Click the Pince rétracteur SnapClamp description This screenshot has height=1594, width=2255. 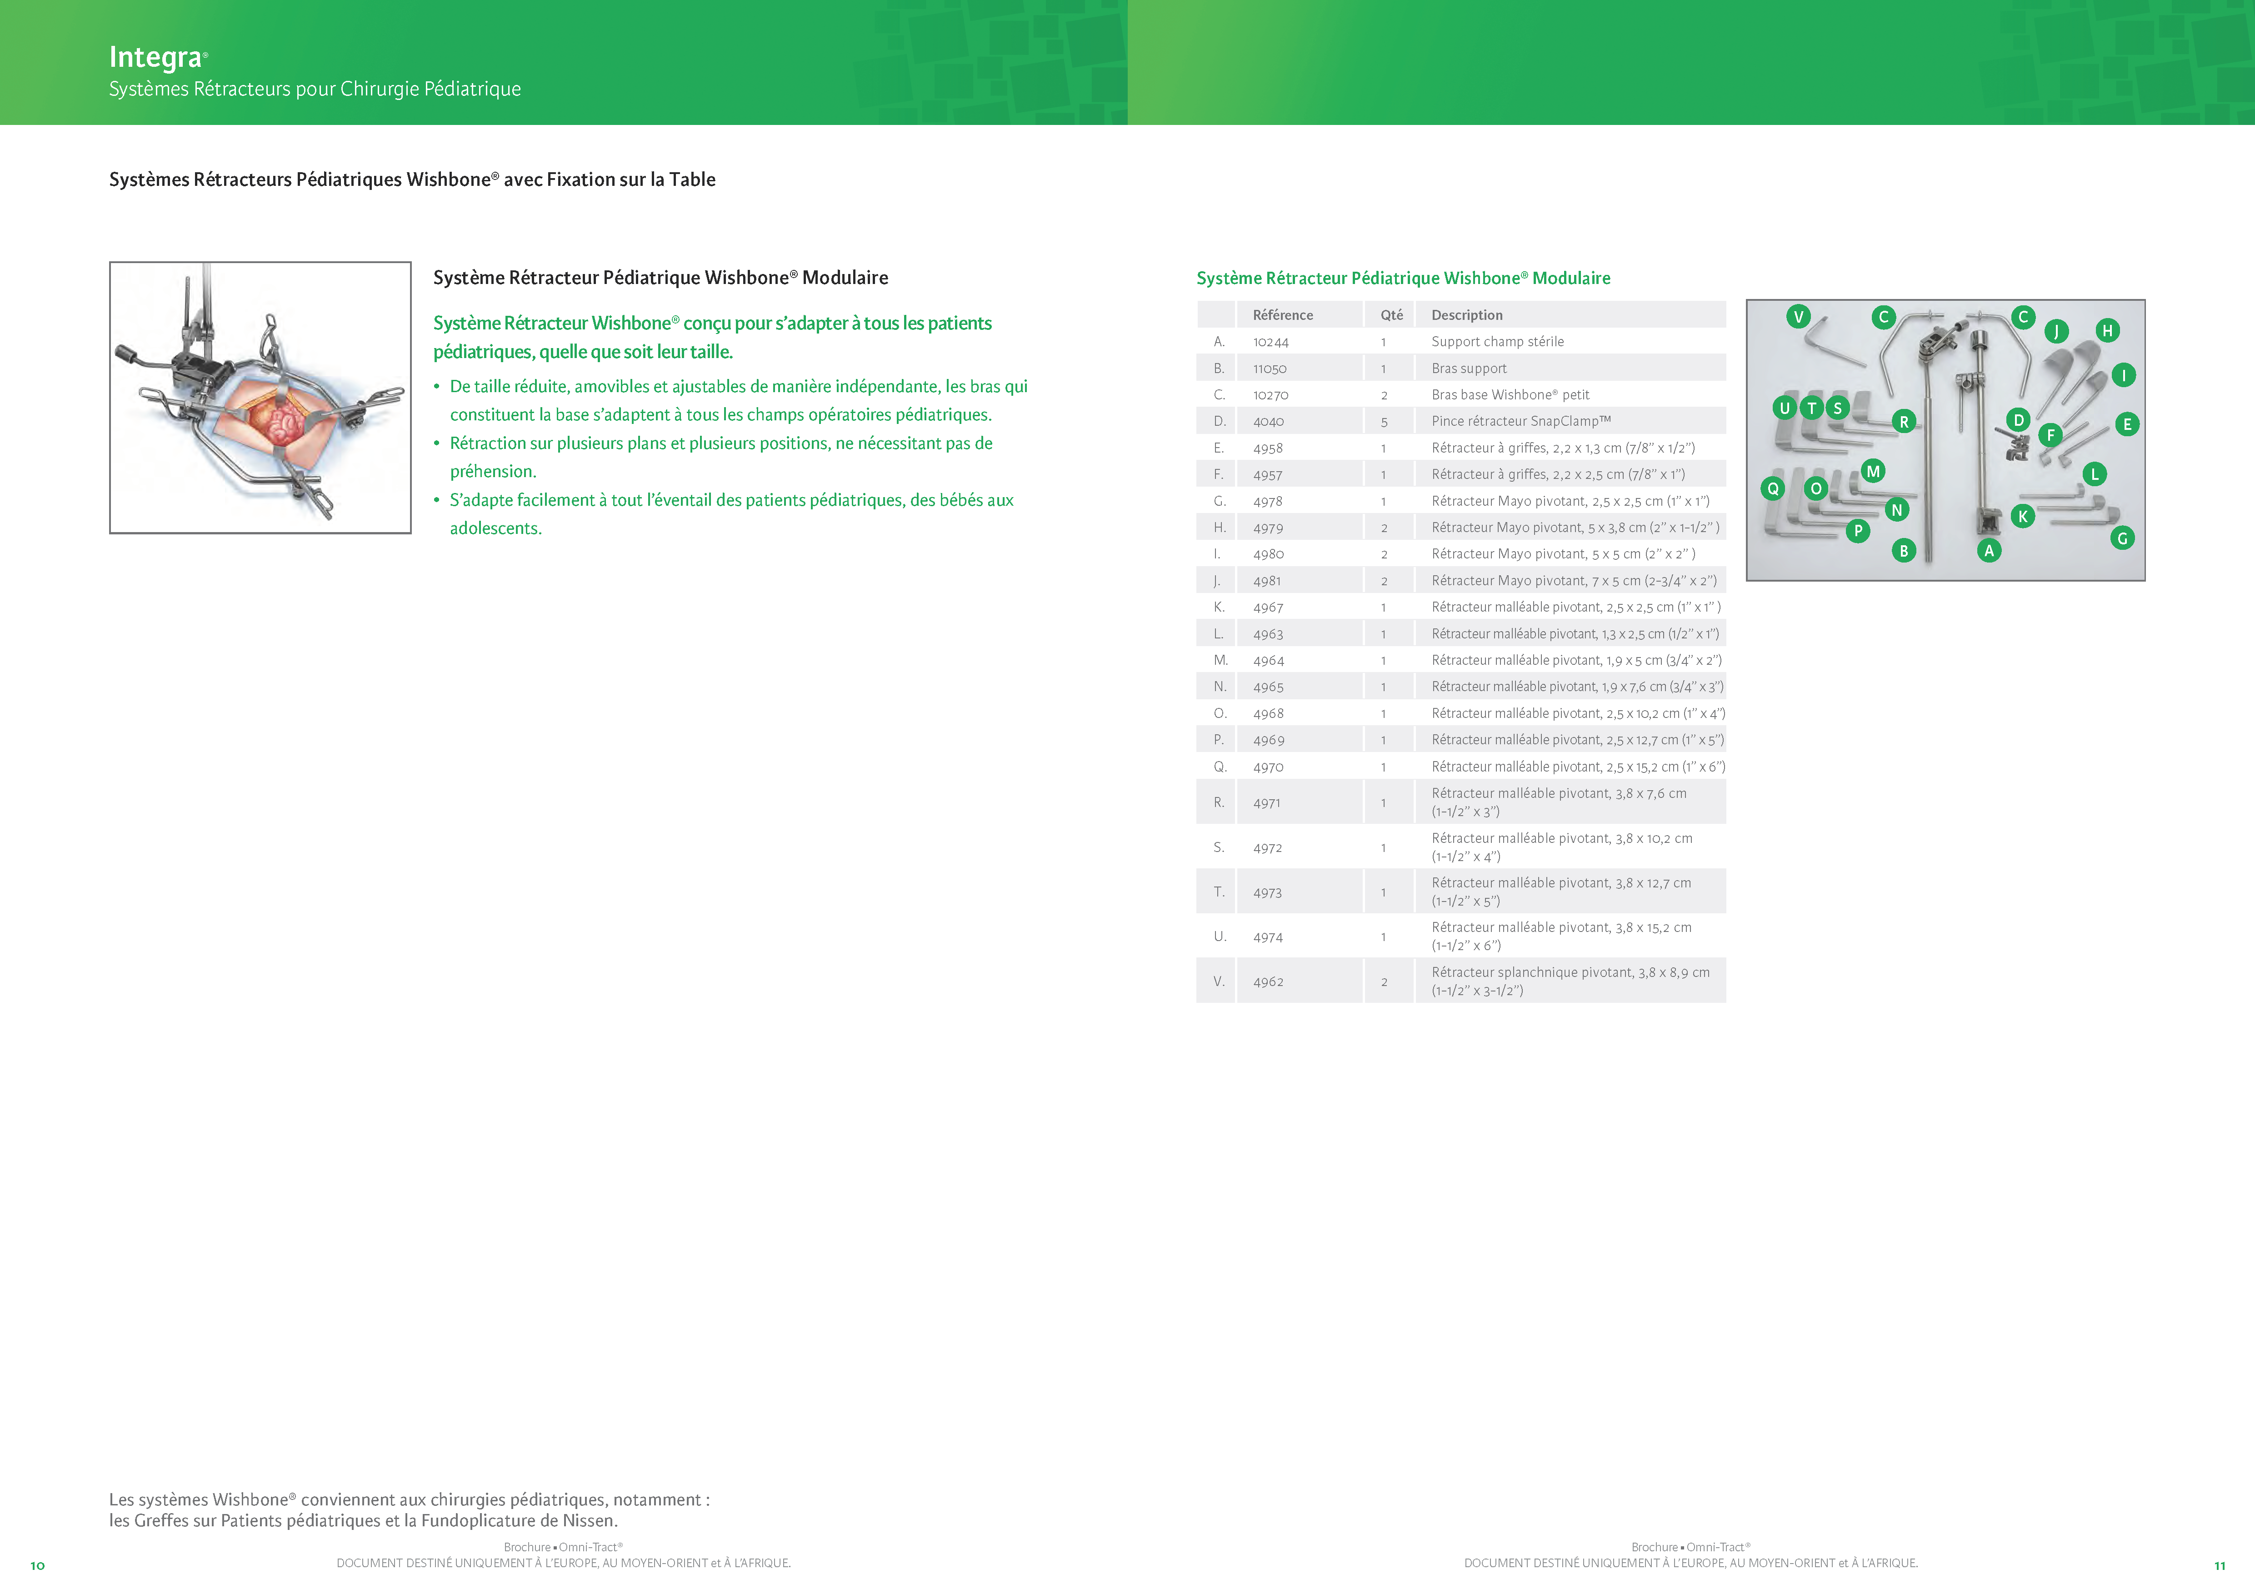(1520, 421)
